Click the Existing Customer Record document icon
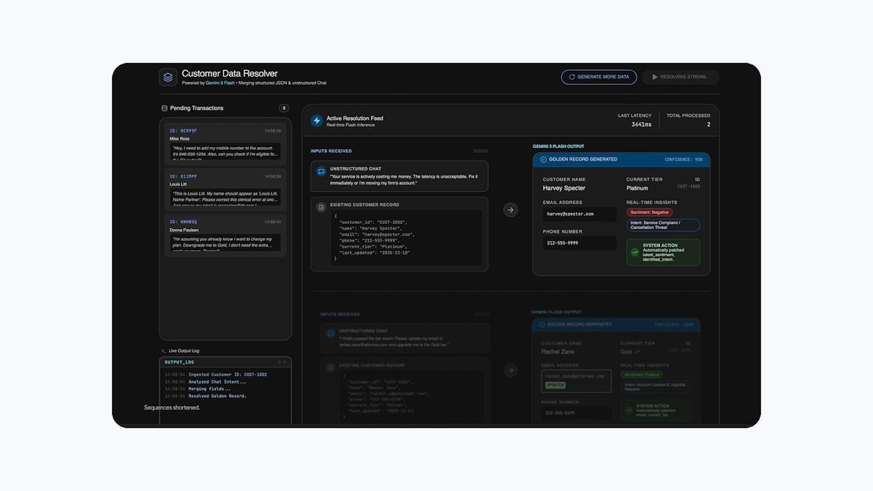Image resolution: width=873 pixels, height=491 pixels. click(x=321, y=207)
